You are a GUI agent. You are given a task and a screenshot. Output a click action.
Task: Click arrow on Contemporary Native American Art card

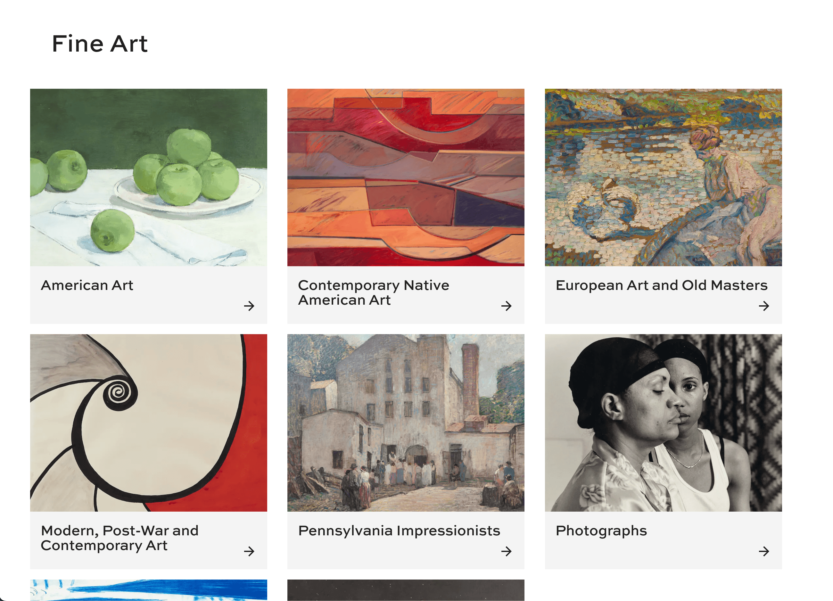[507, 306]
